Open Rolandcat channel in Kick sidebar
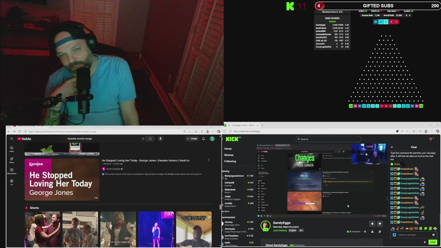The height and width of the screenshot is (248, 441). pos(238,191)
